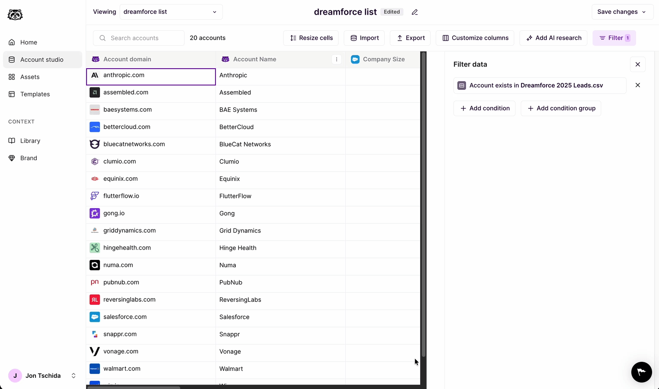The height and width of the screenshot is (389, 659).
Task: Click the raccoon app logo
Action: point(15,15)
